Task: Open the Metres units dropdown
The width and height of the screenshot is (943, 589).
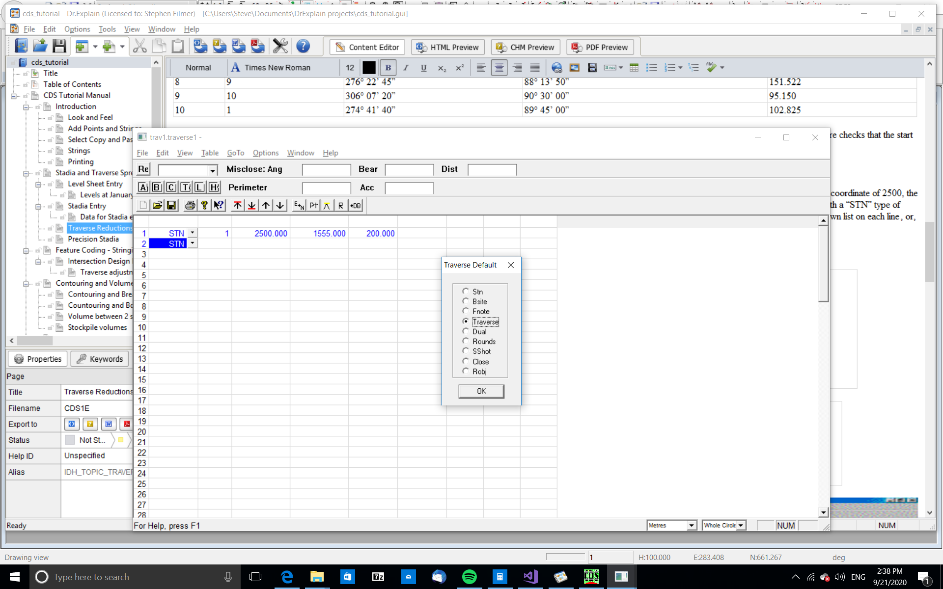Action: 691,525
